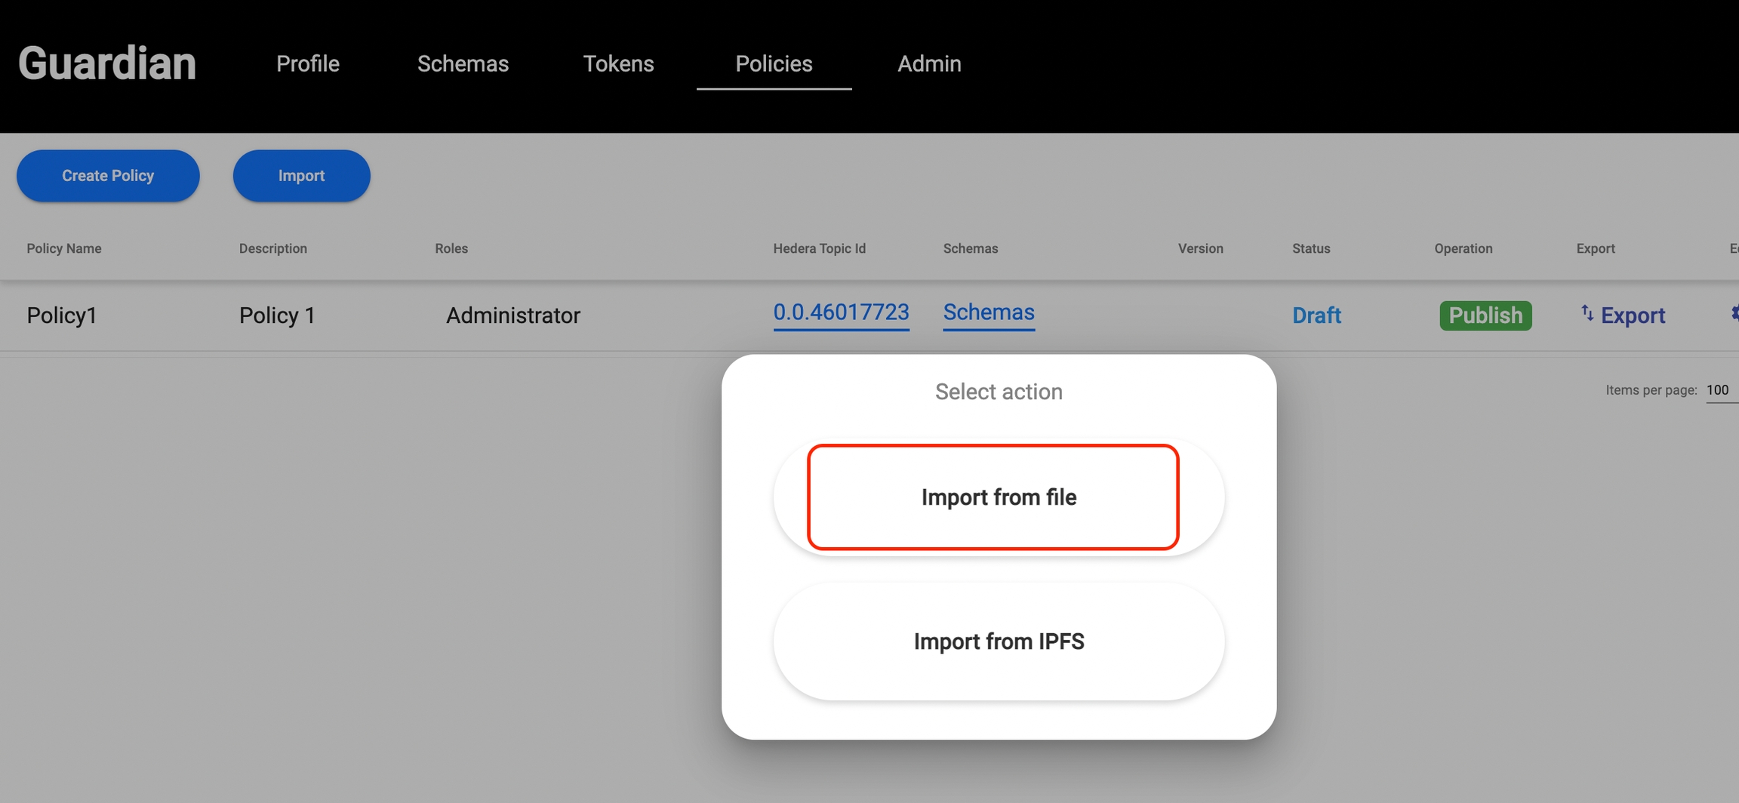Click the up-down arrows Export icon
The width and height of the screenshot is (1739, 803).
click(x=1587, y=314)
